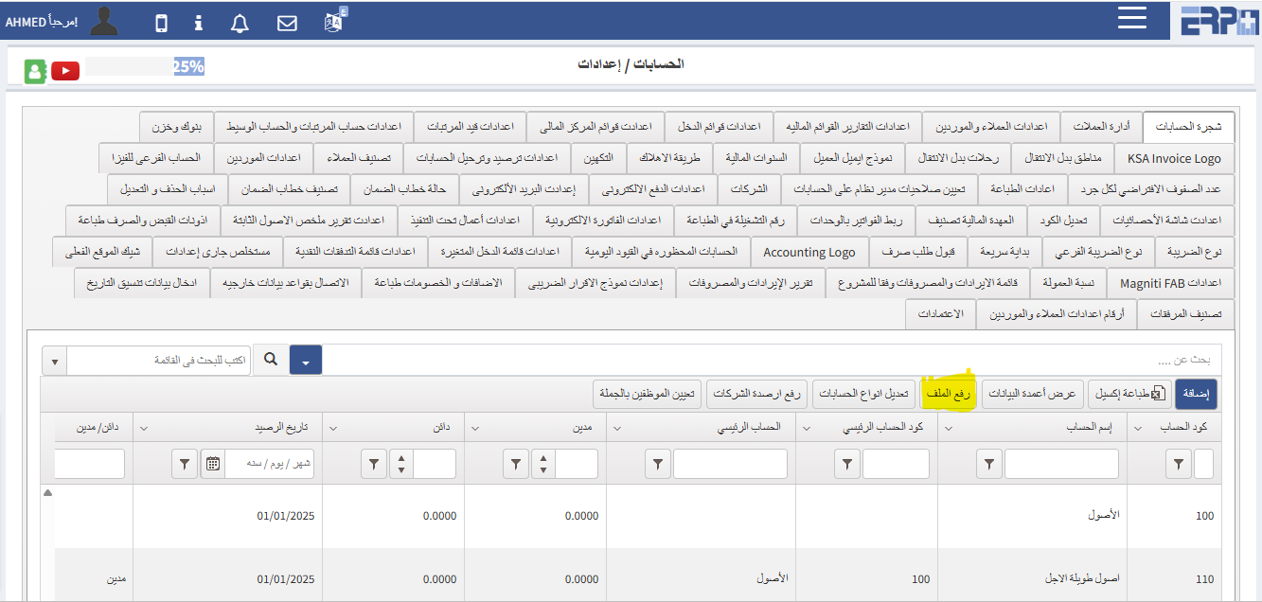Click the magnifier search icon

pyautogui.click(x=272, y=360)
